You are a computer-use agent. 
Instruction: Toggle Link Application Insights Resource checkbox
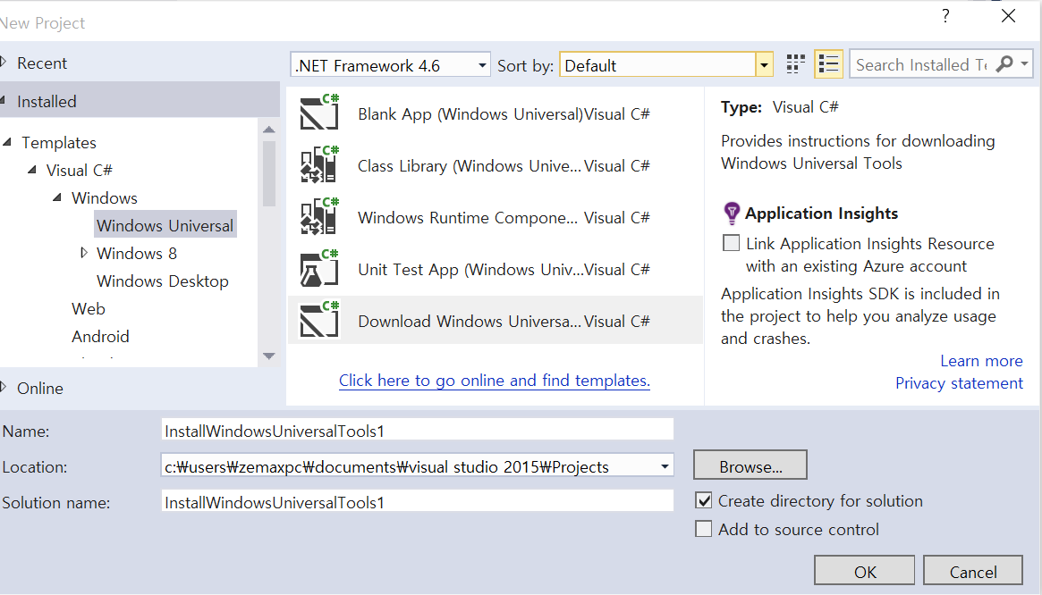(731, 243)
